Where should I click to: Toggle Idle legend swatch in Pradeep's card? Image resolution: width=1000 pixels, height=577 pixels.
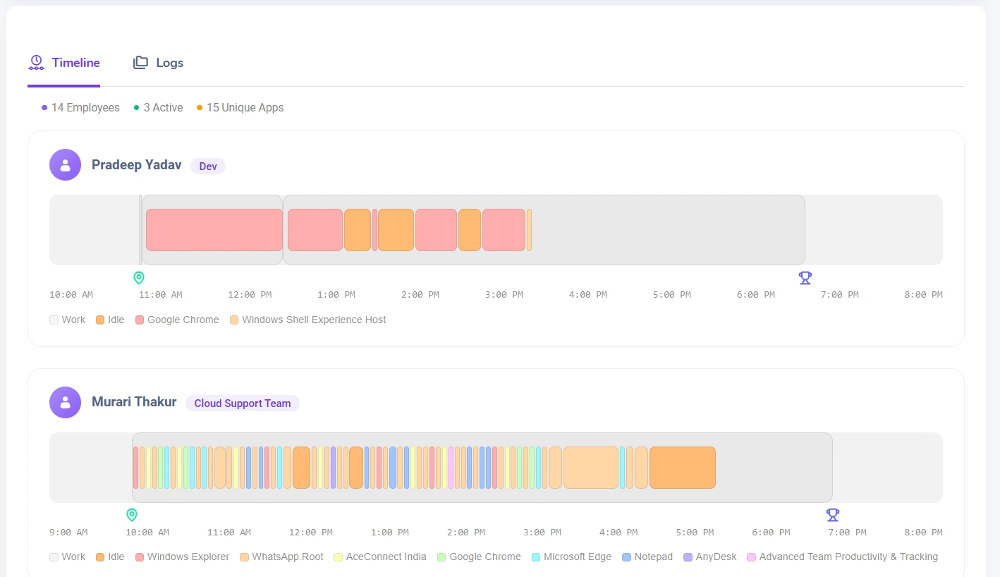(100, 320)
